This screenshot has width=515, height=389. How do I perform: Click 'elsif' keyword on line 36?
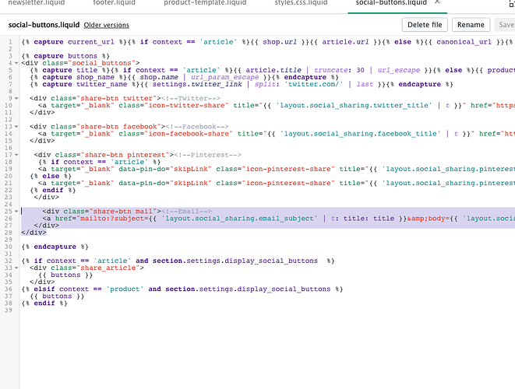[44, 289]
